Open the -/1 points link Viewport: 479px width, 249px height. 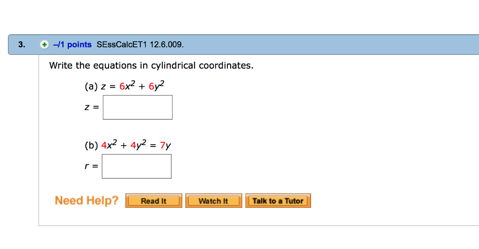(73, 44)
